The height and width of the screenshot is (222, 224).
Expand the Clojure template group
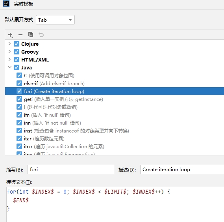[9, 43]
